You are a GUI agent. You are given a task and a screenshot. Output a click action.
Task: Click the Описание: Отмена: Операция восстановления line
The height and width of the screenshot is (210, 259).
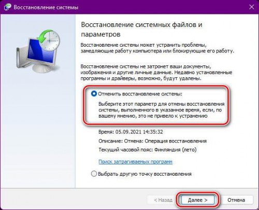(152, 141)
